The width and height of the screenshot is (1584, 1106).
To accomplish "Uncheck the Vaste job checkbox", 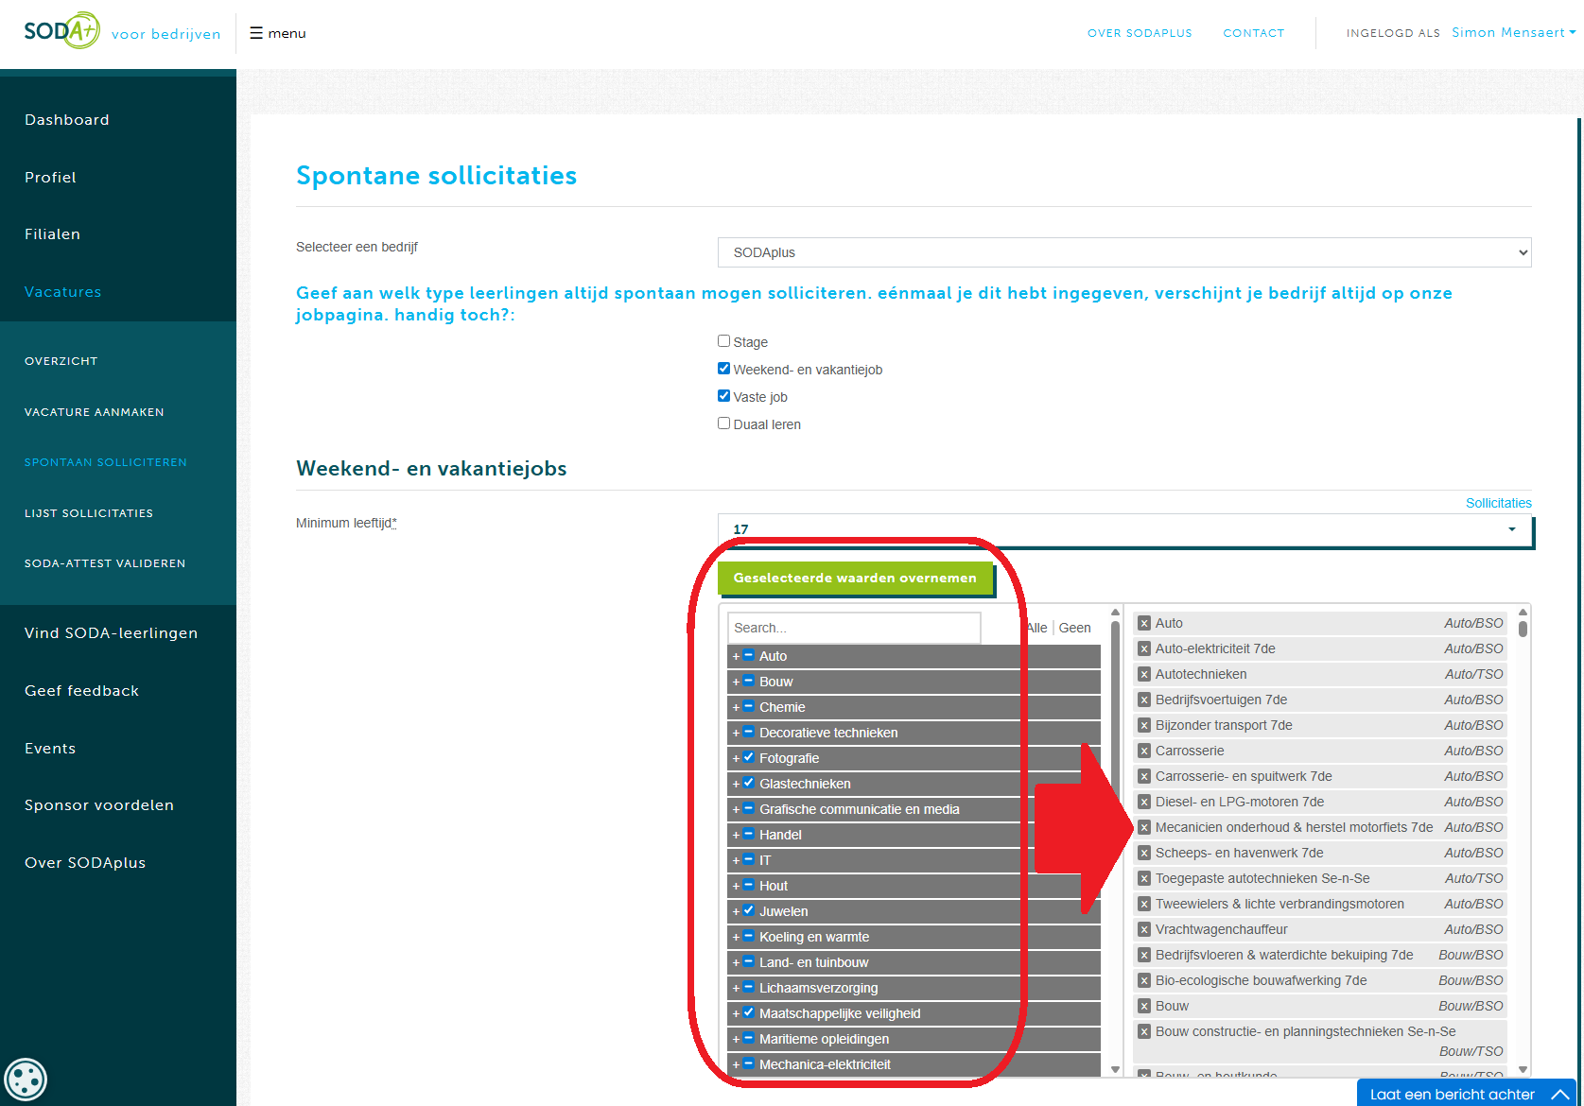I will click(x=723, y=396).
